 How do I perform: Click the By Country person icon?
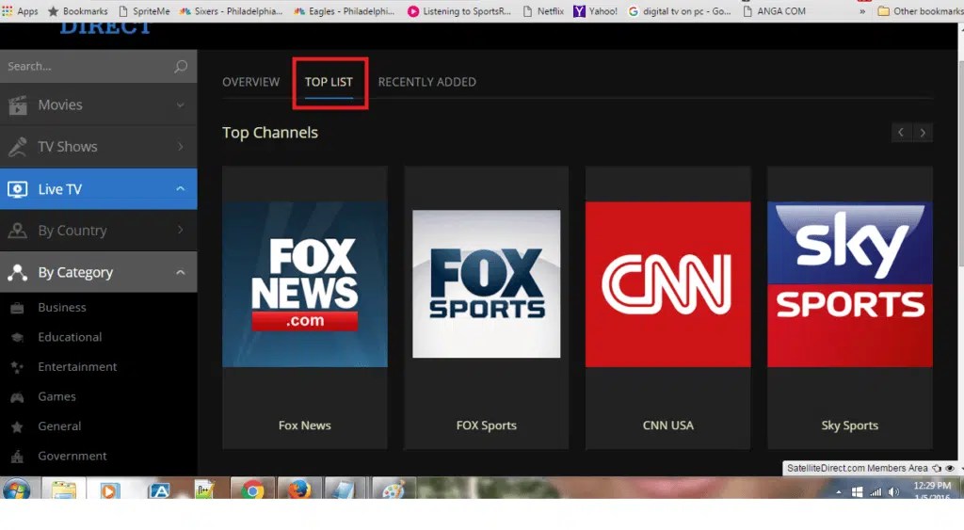pyautogui.click(x=17, y=231)
